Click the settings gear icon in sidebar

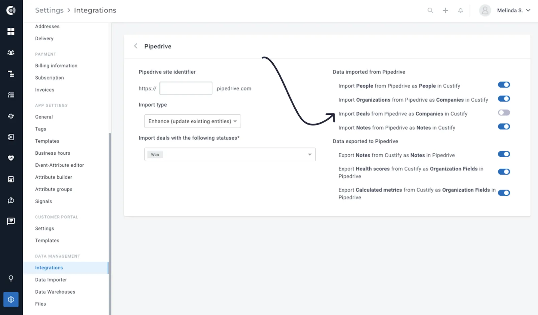click(x=11, y=299)
